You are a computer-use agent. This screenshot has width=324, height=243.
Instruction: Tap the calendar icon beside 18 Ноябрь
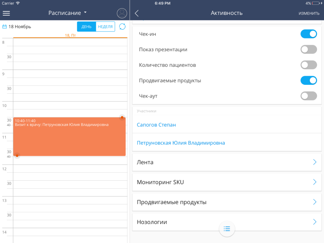click(x=4, y=27)
